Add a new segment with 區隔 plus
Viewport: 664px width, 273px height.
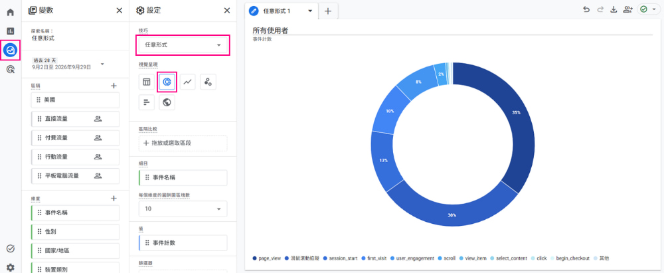(114, 86)
